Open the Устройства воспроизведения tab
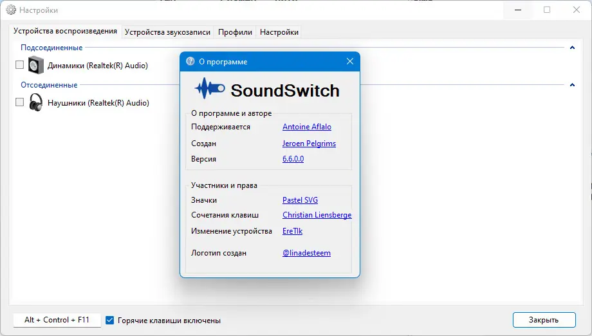 66,32
